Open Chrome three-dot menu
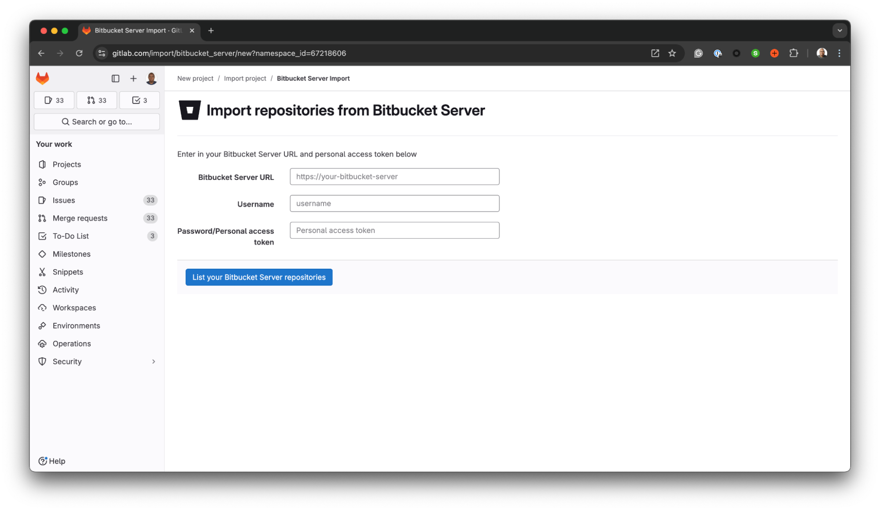880x511 pixels. point(839,53)
